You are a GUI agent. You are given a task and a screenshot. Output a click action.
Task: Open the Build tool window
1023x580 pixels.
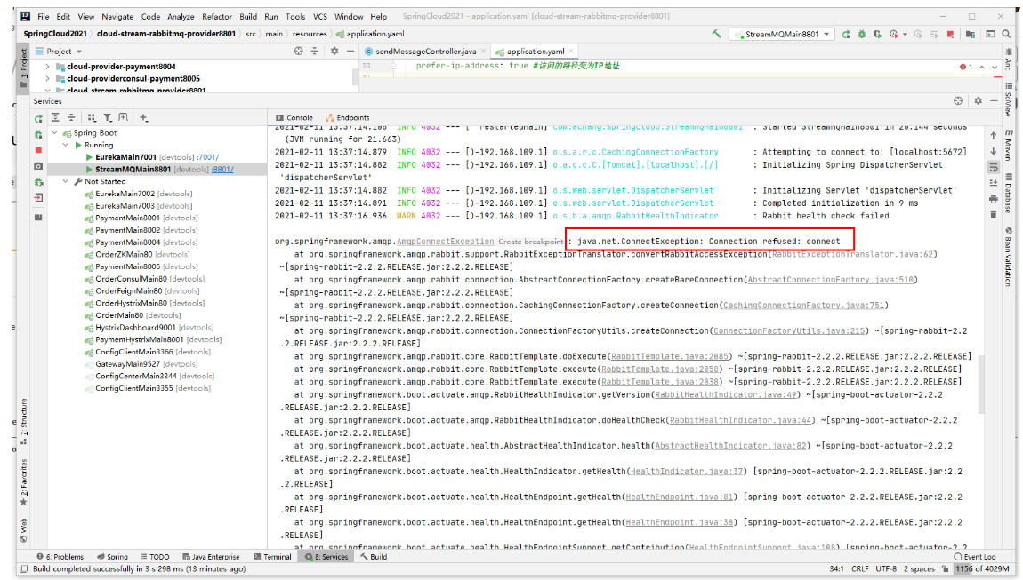(374, 557)
